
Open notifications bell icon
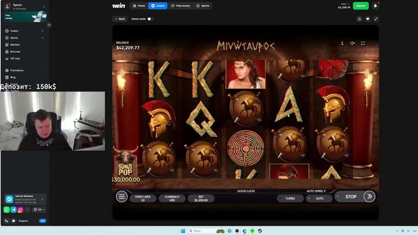click(375, 6)
